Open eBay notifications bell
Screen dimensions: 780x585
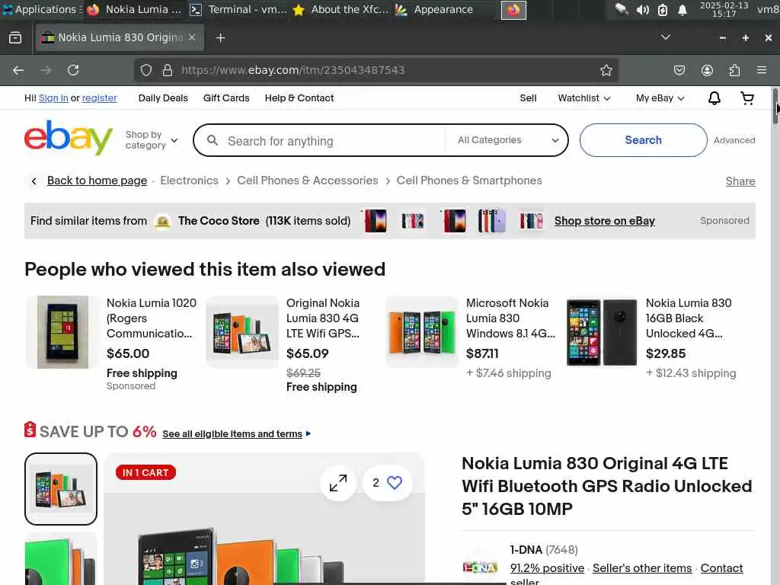click(714, 98)
